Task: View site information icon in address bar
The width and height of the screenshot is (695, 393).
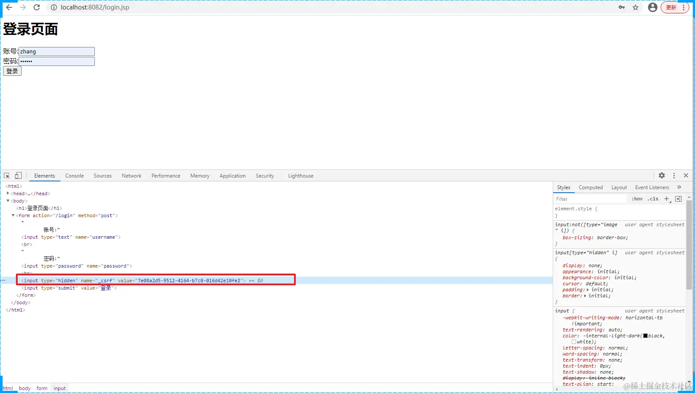Action: pyautogui.click(x=54, y=7)
